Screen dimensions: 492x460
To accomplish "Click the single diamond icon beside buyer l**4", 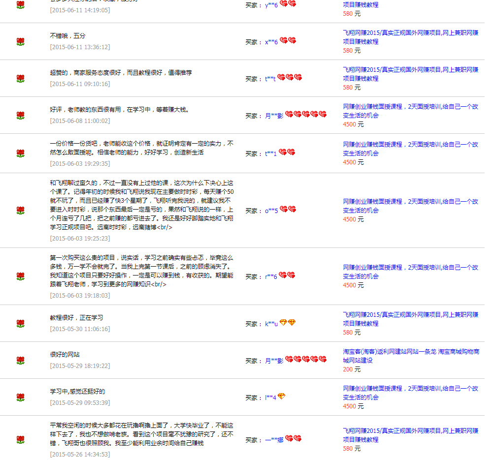I will point(281,397).
